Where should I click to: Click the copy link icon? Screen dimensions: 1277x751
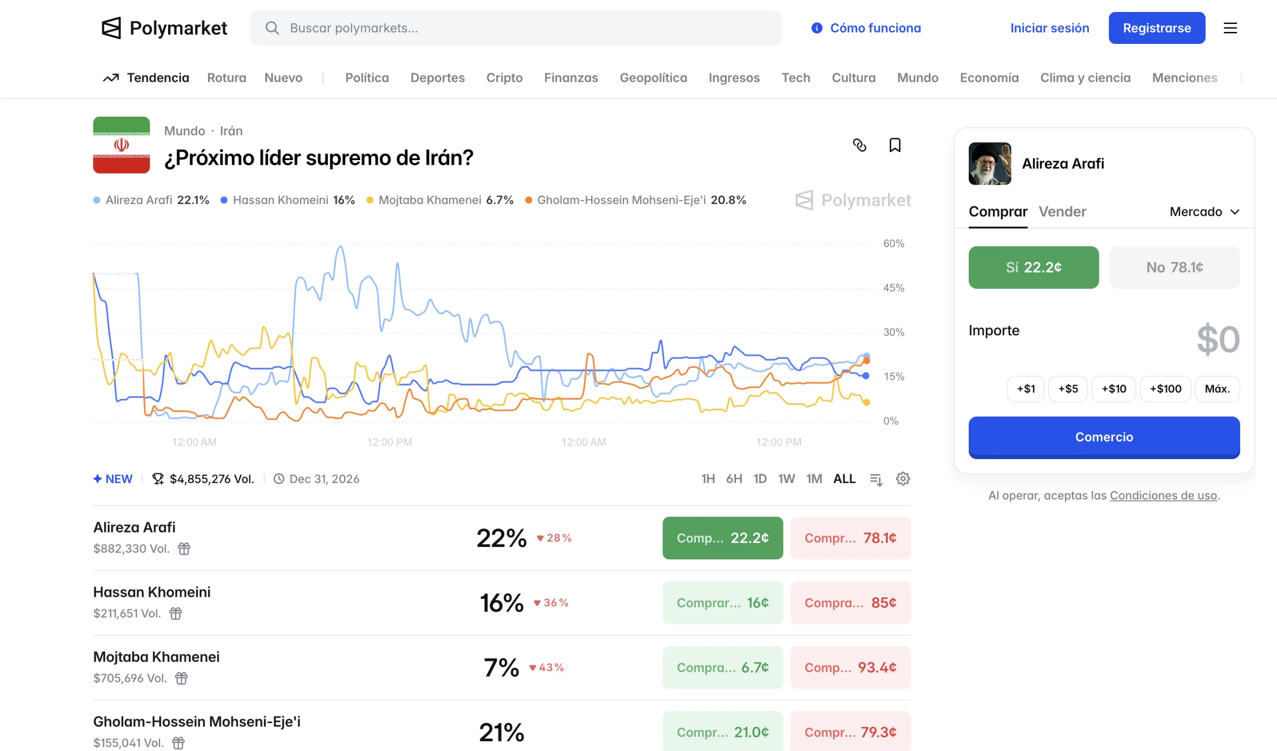coord(859,145)
